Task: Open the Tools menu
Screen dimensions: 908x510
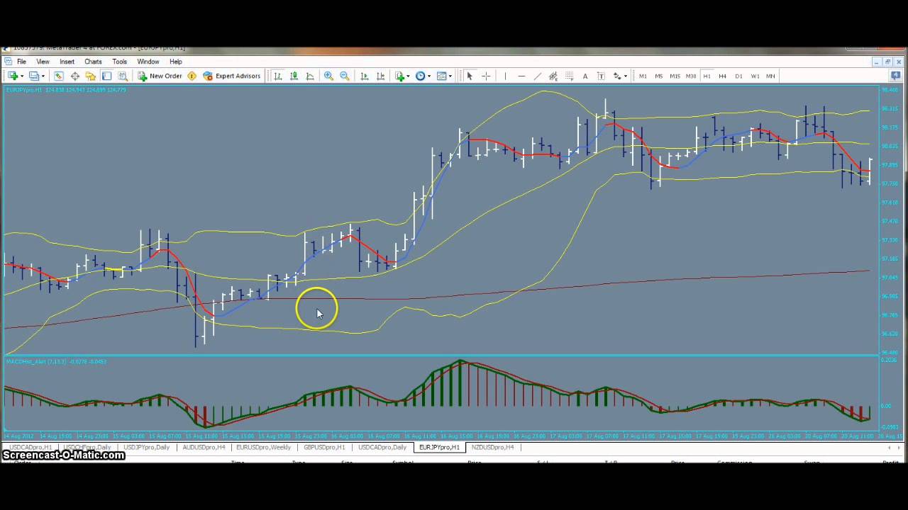Action: pyautogui.click(x=119, y=62)
